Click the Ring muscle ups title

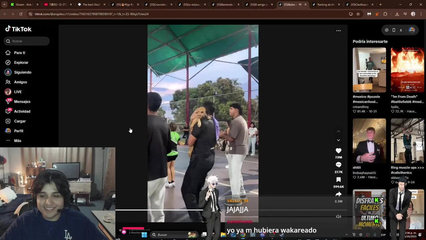pyautogui.click(x=407, y=170)
